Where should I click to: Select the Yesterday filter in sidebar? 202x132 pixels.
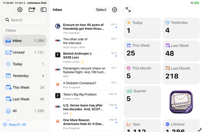coord(25,76)
